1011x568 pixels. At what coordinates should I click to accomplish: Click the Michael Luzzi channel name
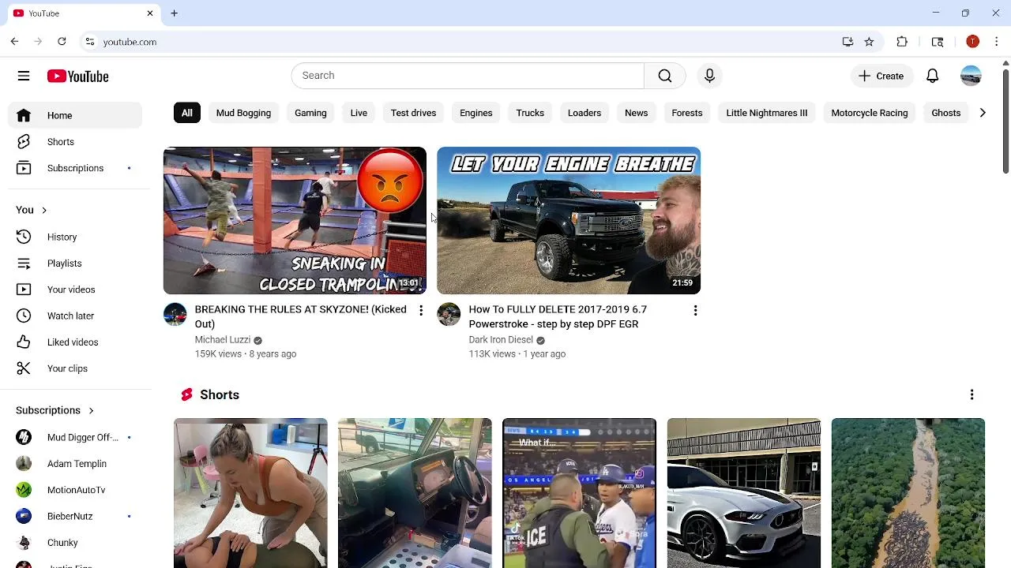click(x=223, y=340)
